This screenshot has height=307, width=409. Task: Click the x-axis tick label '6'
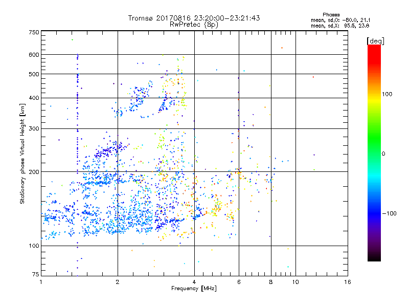coord(239,282)
